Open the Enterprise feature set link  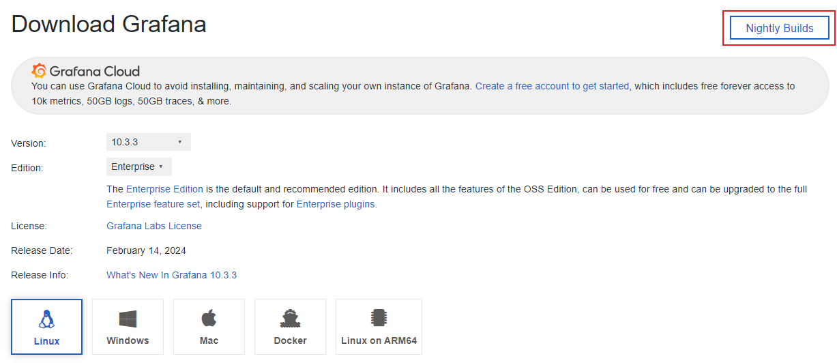(x=153, y=204)
